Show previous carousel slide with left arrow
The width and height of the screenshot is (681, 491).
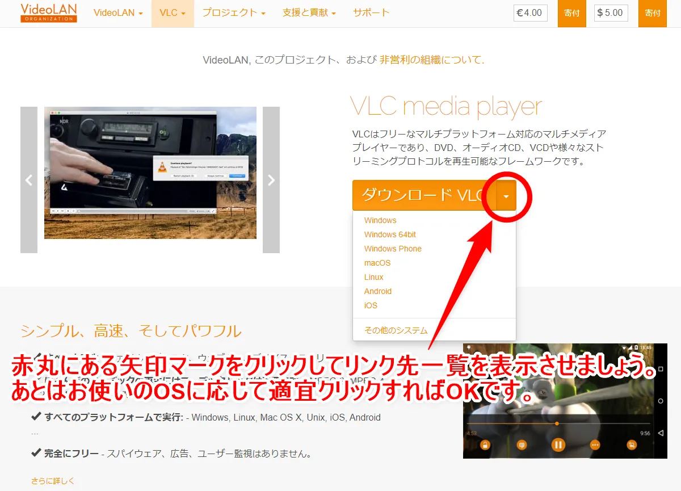(29, 180)
